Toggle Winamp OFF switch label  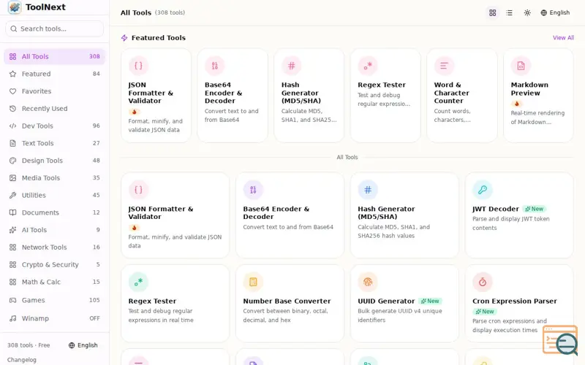[x=94, y=318]
